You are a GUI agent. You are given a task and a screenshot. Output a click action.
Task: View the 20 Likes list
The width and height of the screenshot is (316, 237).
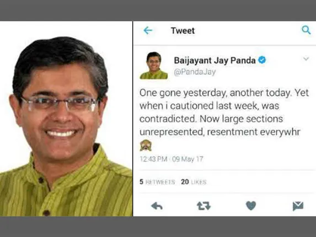pos(194,182)
